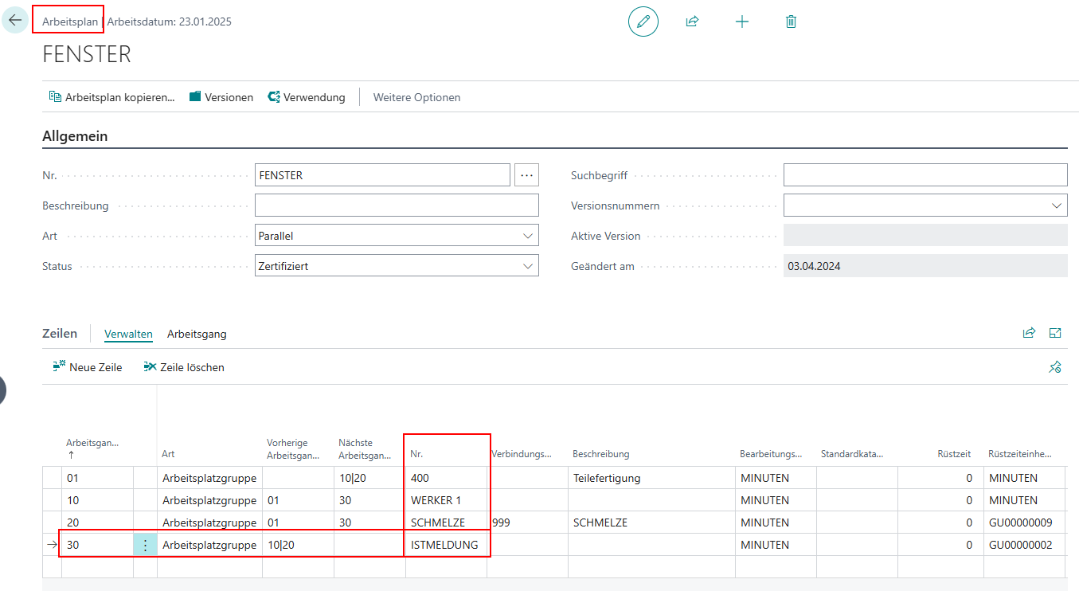Click the pin icon in lines toolbar
The height and width of the screenshot is (591, 1079).
point(1055,367)
